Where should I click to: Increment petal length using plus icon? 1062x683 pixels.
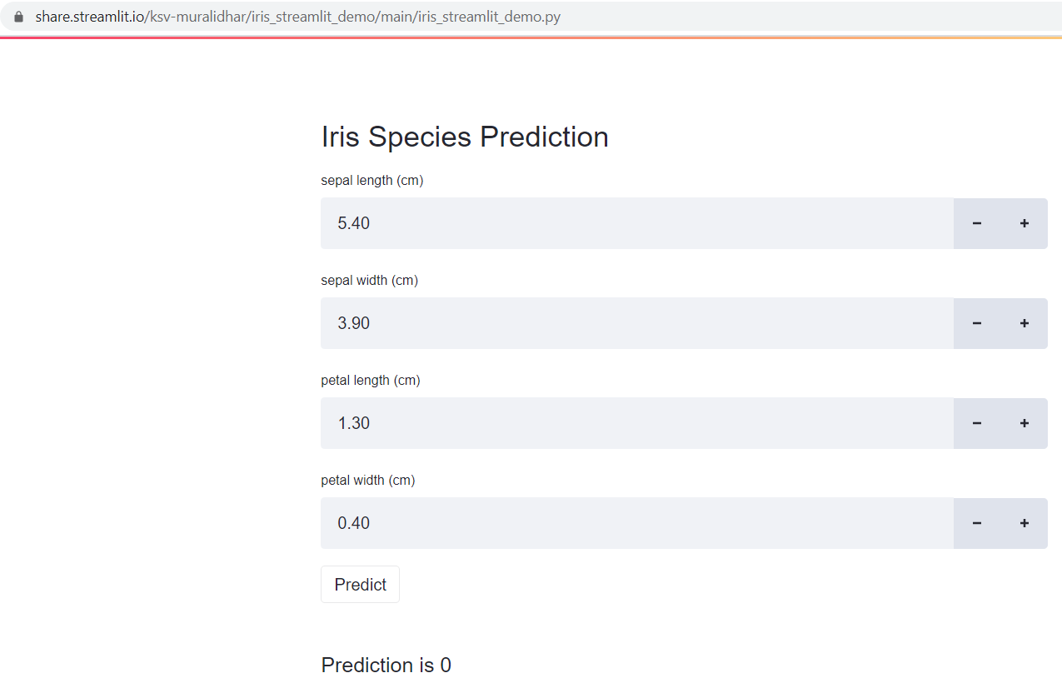1025,423
